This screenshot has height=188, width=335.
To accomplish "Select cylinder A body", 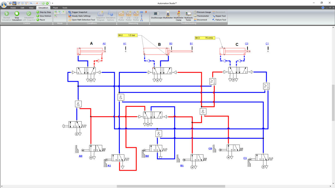I will point(90,51).
